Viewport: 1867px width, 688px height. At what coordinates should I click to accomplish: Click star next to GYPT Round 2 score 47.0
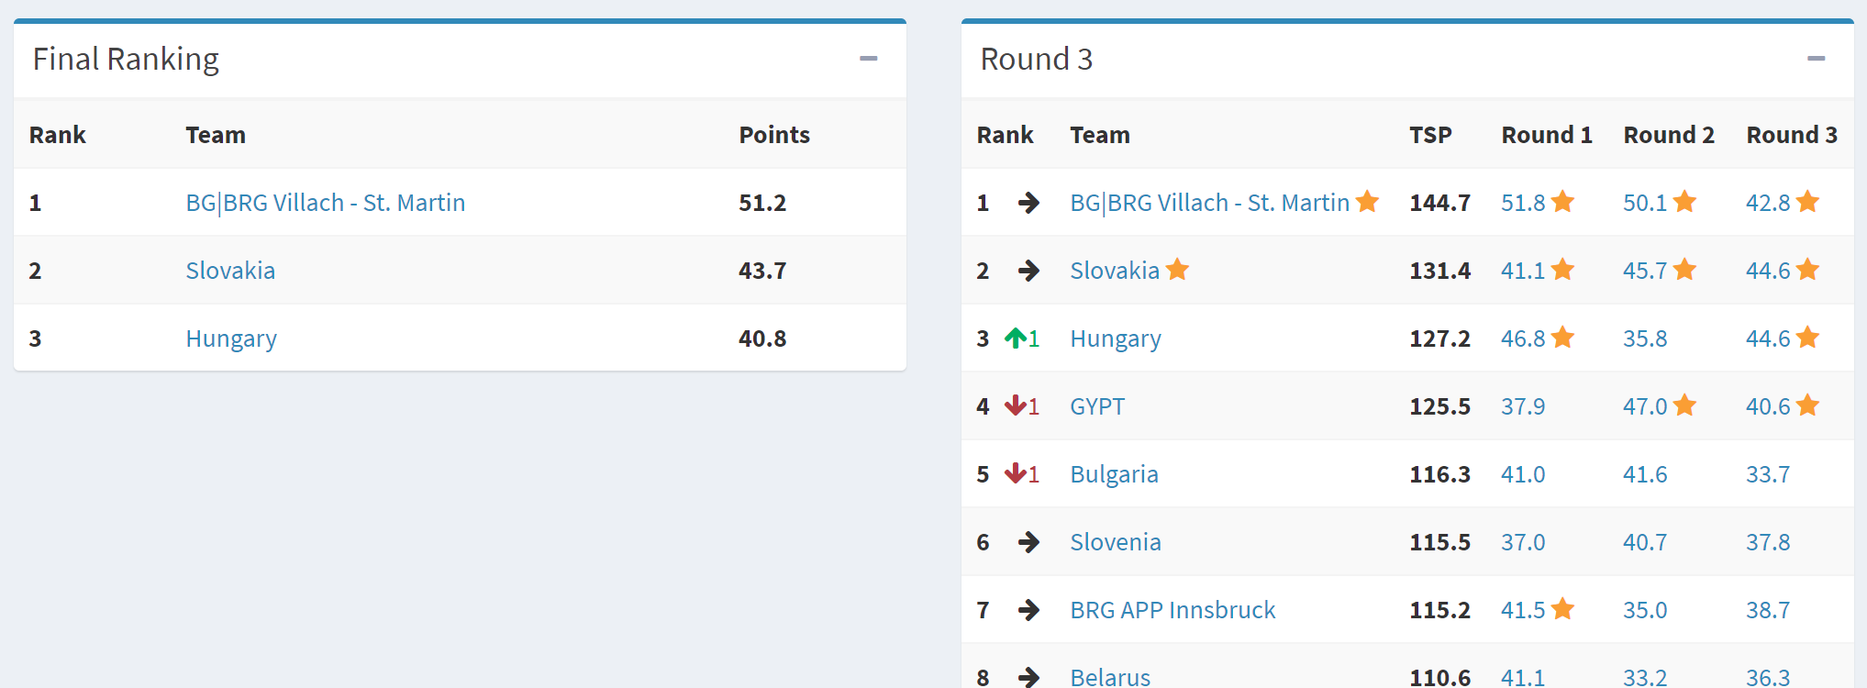tap(1684, 405)
